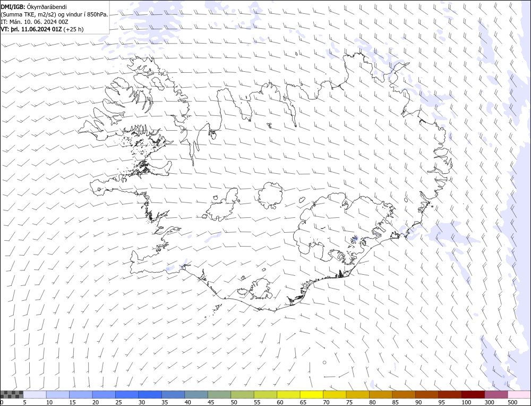
Task: Click the small blue TKE spot on Vatnajökull glacier
Action: pyautogui.click(x=355, y=239)
